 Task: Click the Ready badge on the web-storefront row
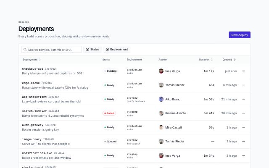tap(109, 99)
